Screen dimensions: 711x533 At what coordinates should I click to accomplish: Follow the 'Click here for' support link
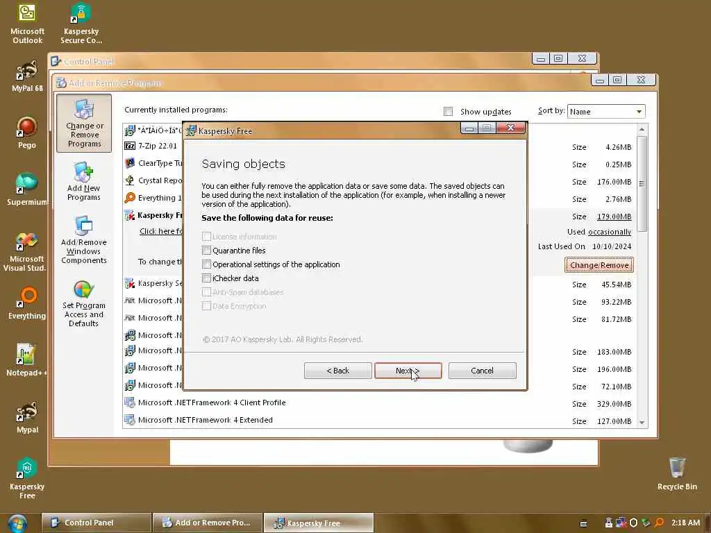pos(160,231)
